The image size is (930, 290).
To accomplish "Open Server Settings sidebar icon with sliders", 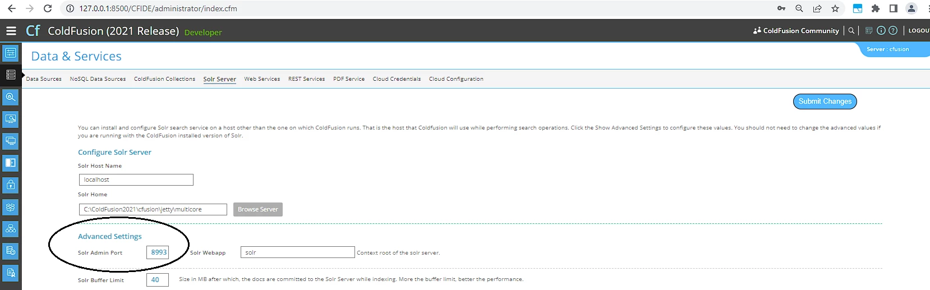I will (11, 53).
